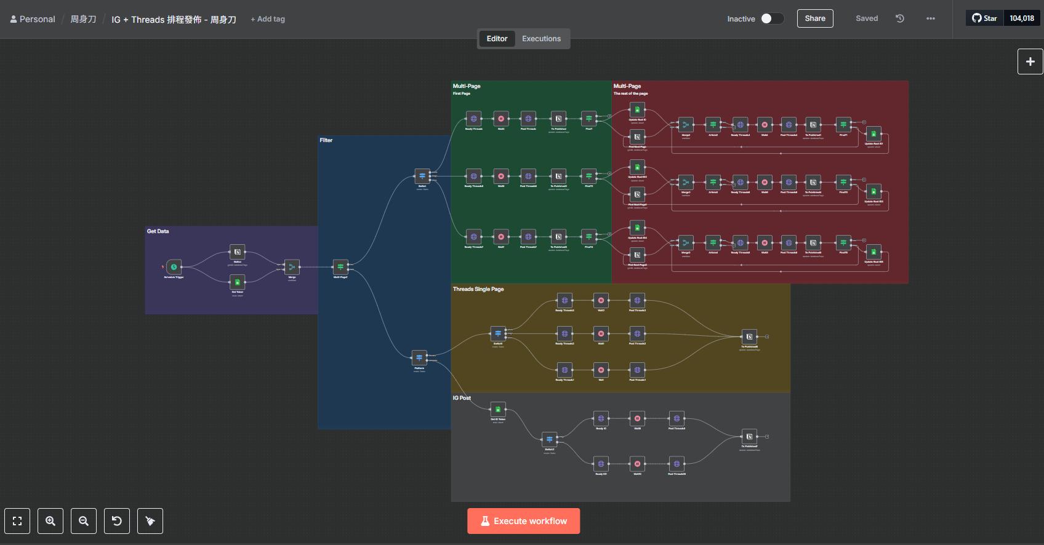Click the Notion node in top green row
1044x545 pixels.
tap(558, 119)
